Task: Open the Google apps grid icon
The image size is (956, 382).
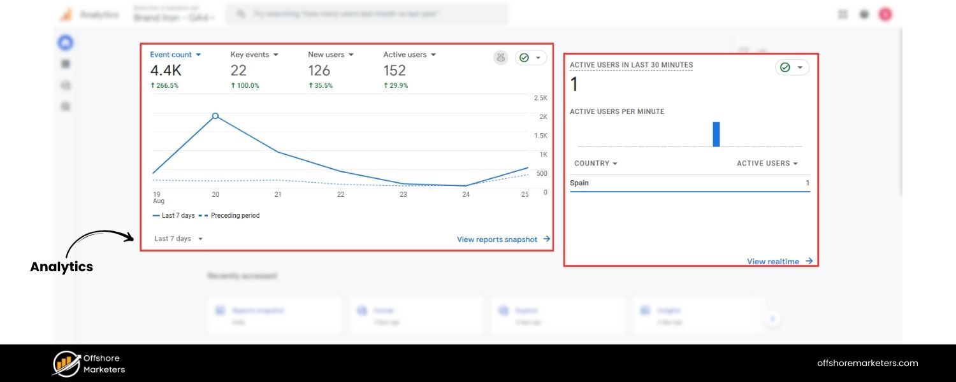Action: point(843,13)
